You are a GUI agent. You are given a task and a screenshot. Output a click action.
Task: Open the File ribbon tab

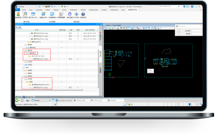coord(17,10)
